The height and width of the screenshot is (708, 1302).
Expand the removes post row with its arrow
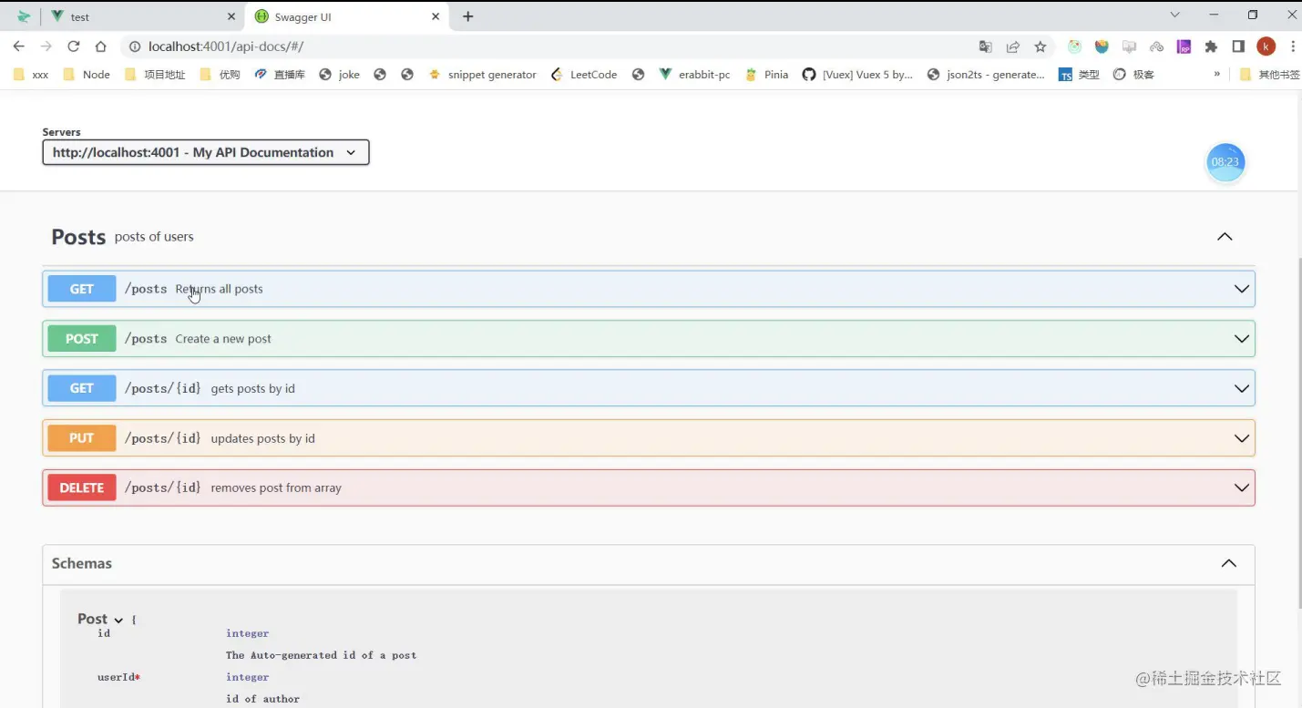click(x=1241, y=487)
